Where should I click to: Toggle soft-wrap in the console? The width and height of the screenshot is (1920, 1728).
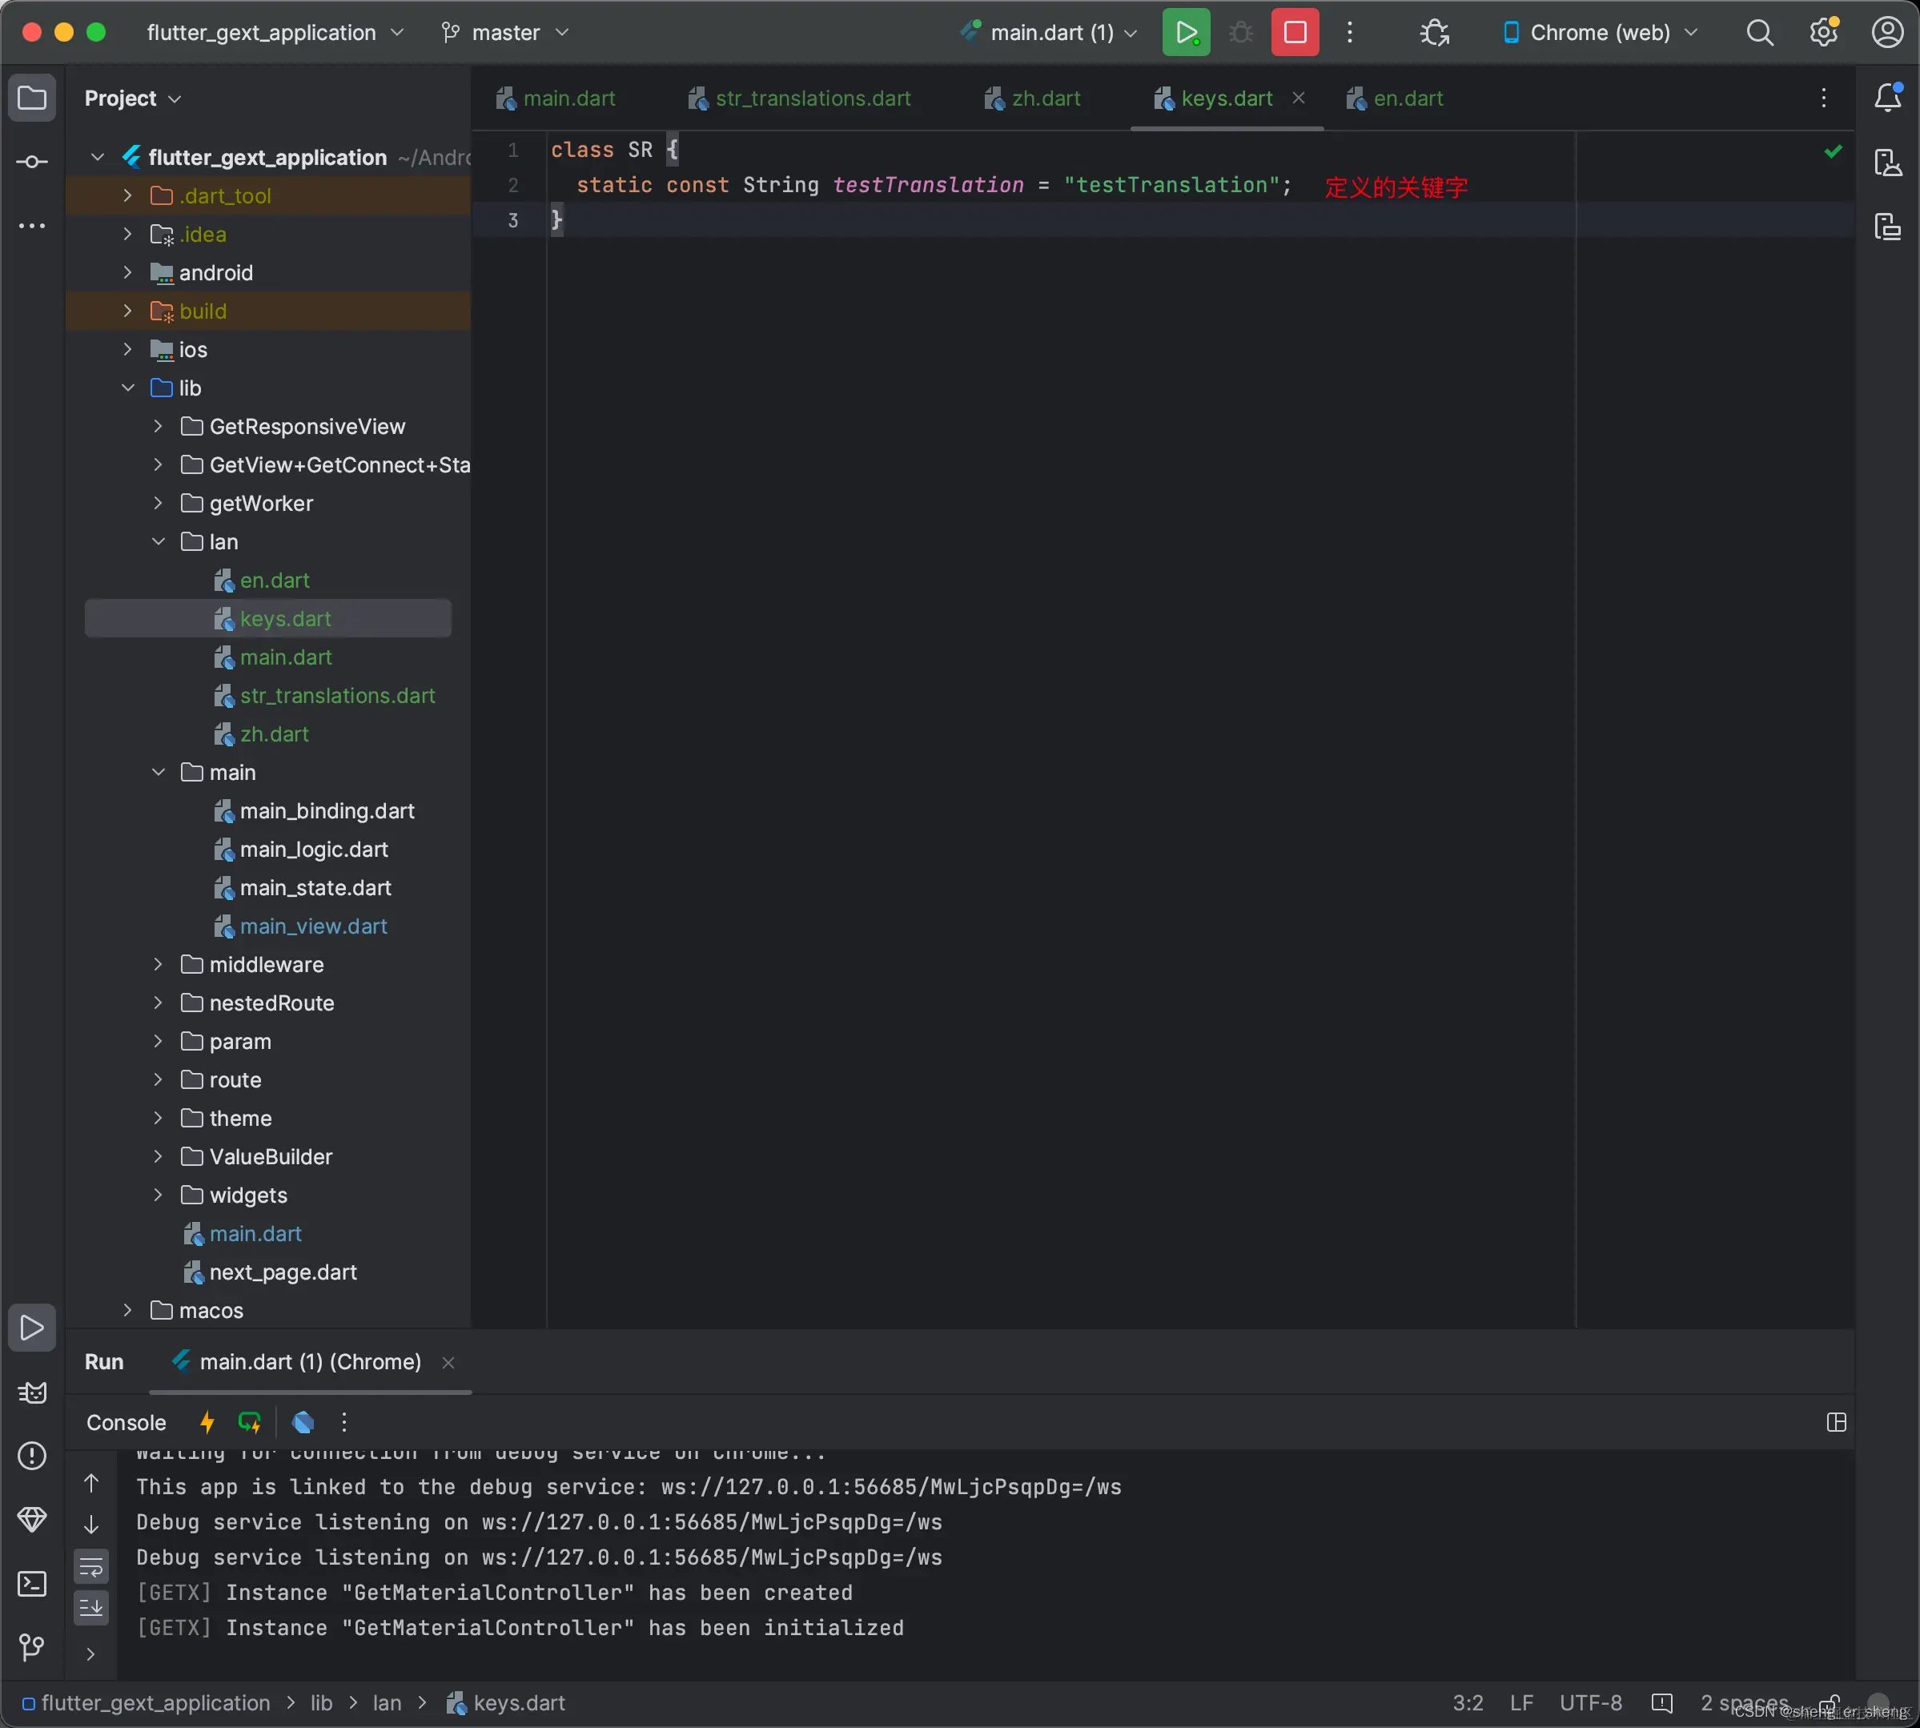tap(91, 1566)
